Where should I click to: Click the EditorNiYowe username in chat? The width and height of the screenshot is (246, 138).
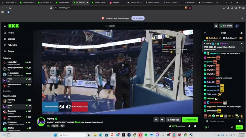216,102
